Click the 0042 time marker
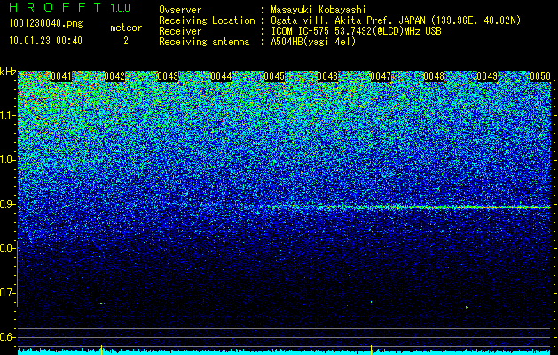The image size is (558, 355). point(114,76)
